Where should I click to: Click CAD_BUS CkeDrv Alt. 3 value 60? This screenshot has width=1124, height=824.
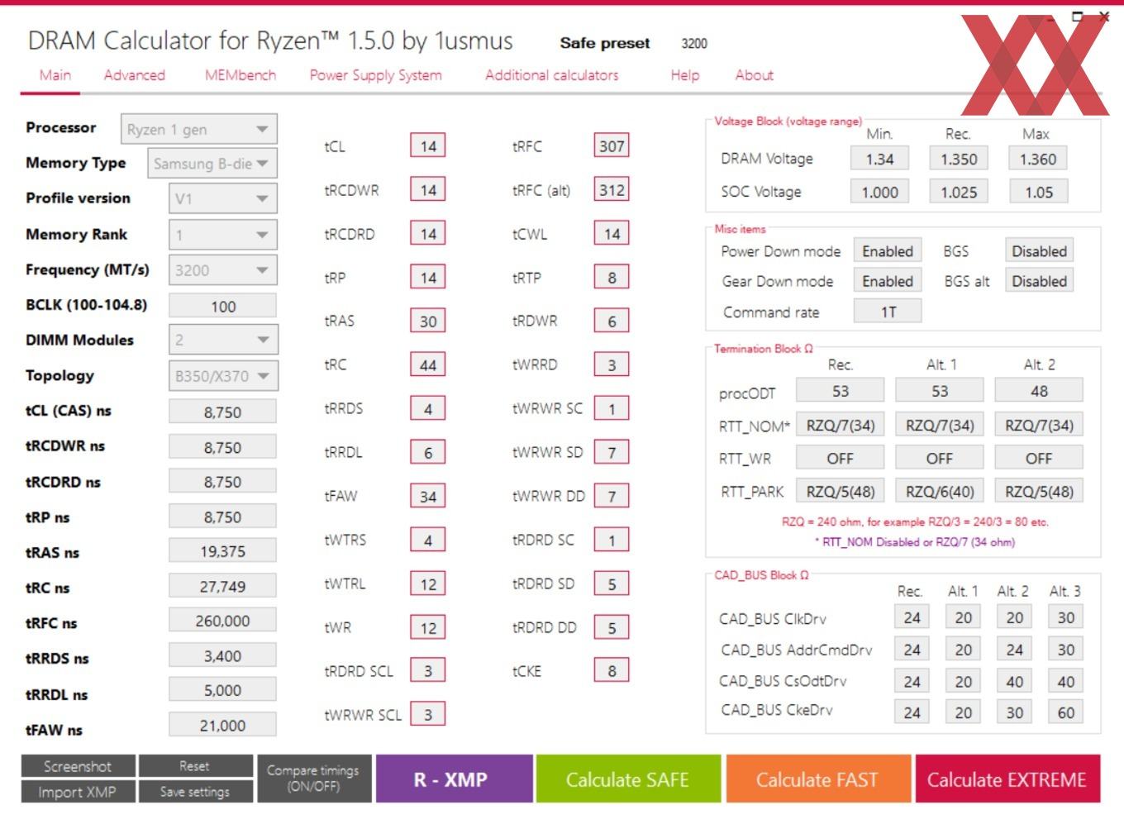(x=1066, y=712)
